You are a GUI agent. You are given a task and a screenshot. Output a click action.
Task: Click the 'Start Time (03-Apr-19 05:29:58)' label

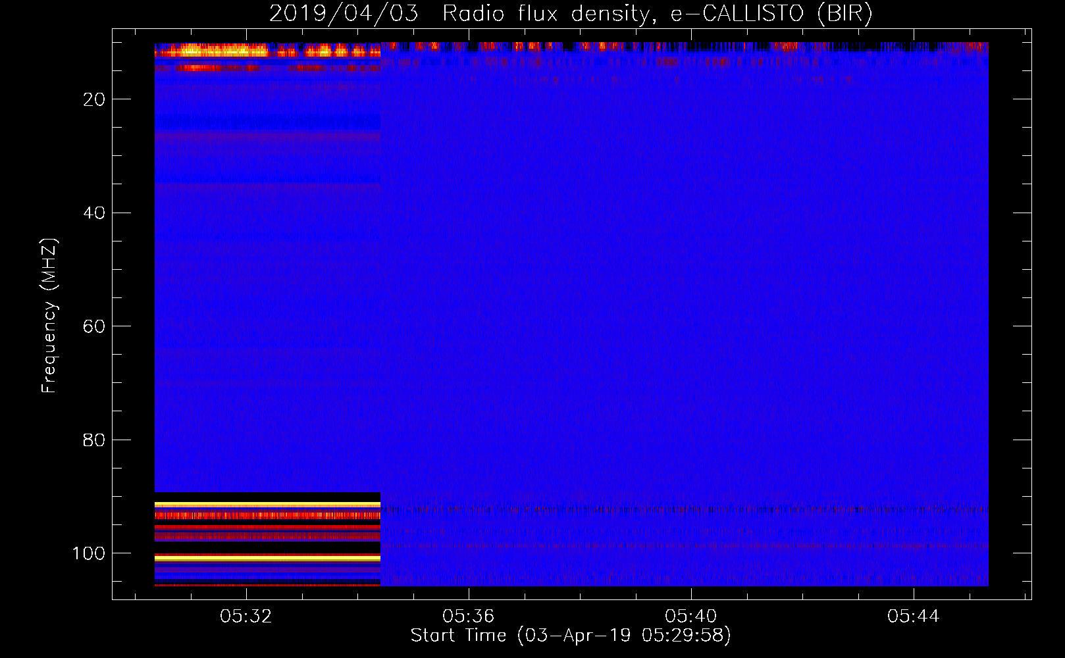click(571, 636)
